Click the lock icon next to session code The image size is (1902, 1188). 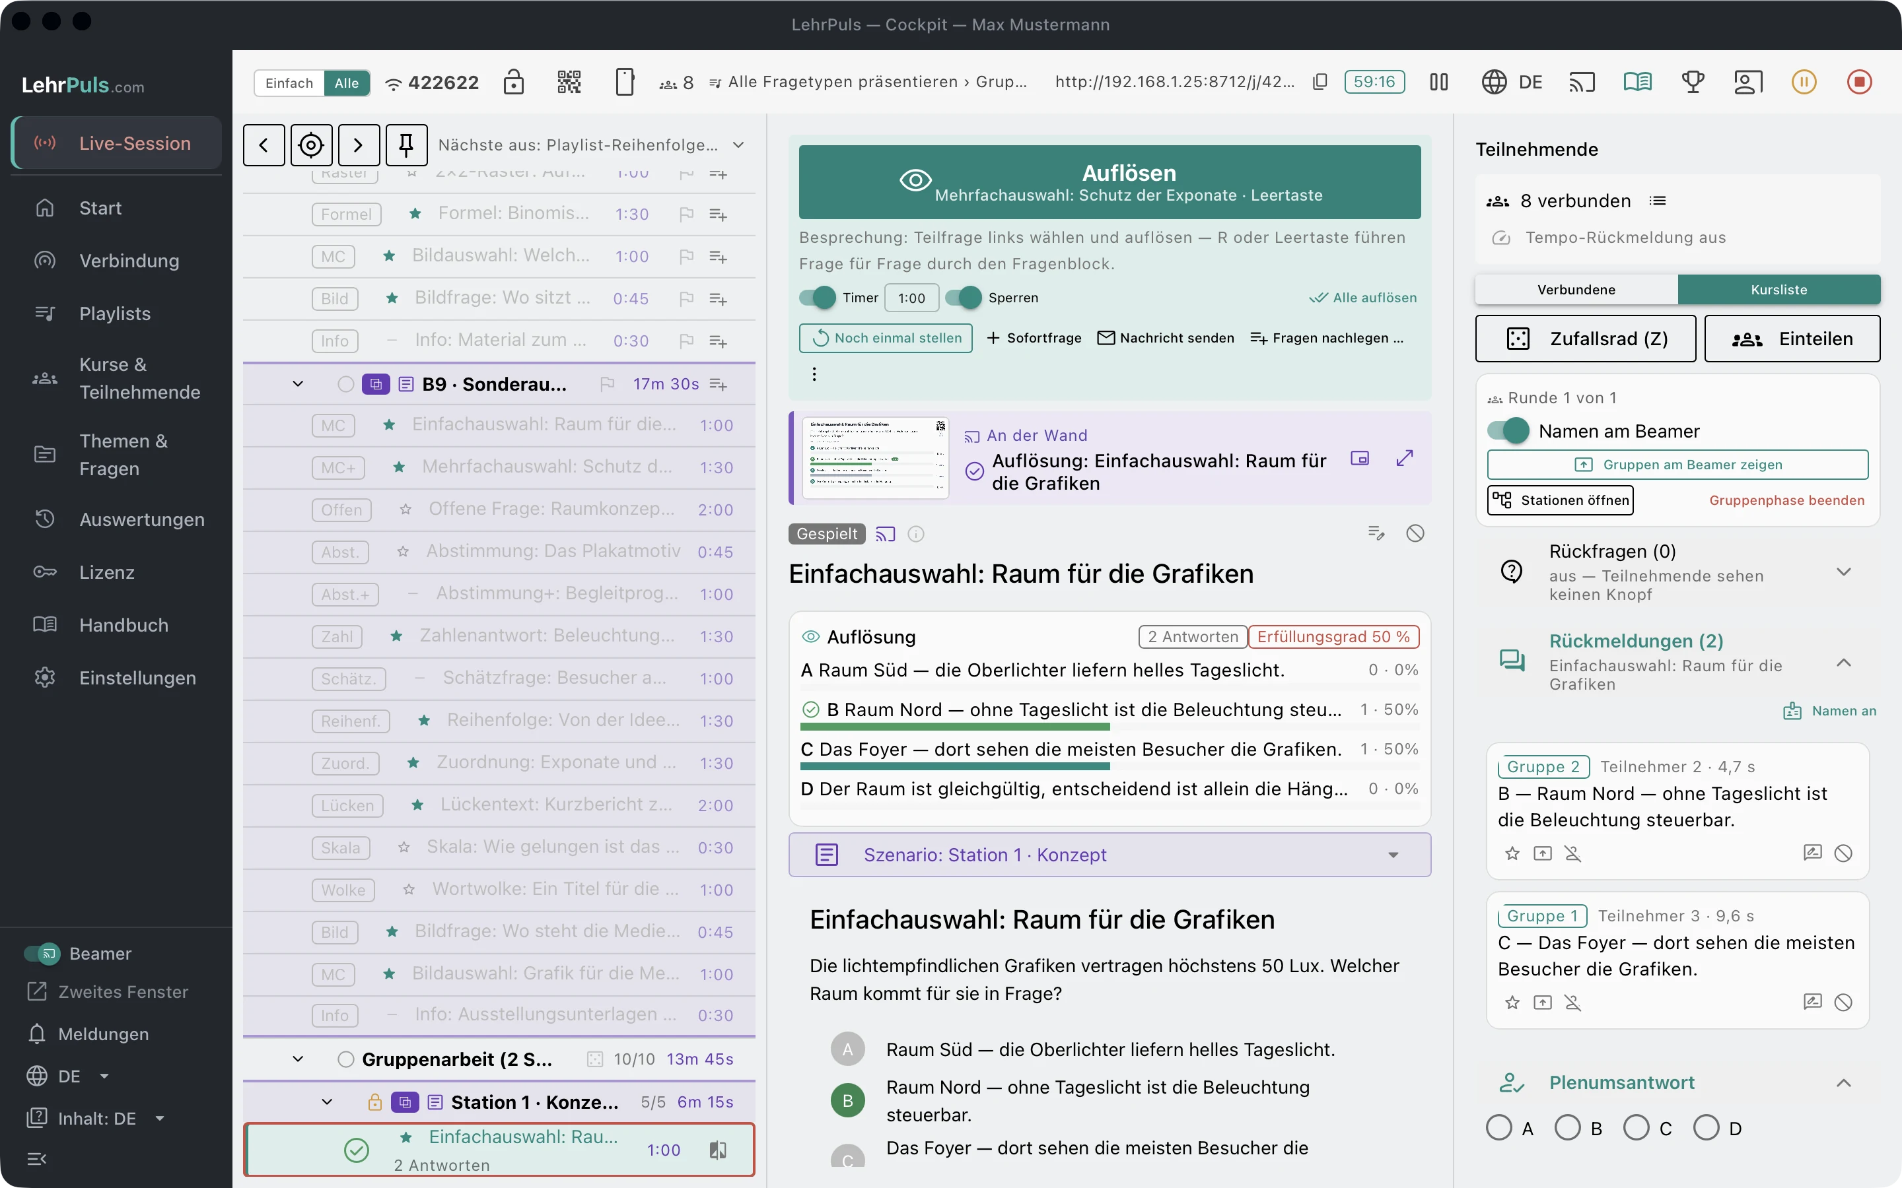(513, 82)
